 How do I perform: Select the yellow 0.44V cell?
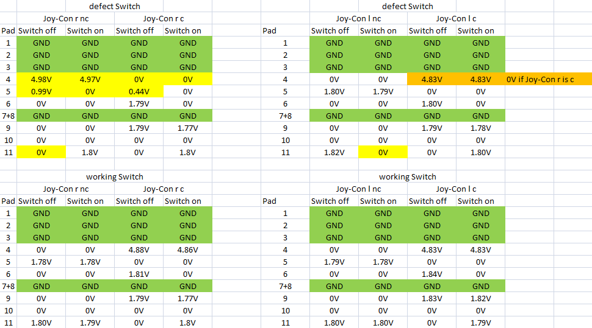139,91
